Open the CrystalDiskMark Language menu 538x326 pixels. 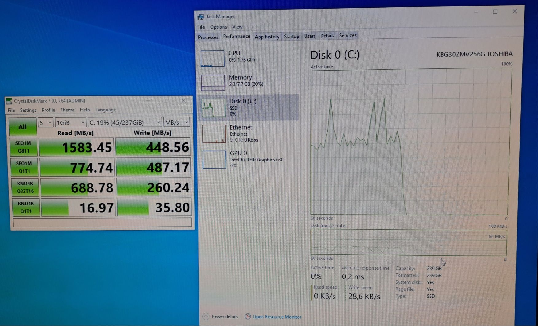(x=106, y=110)
